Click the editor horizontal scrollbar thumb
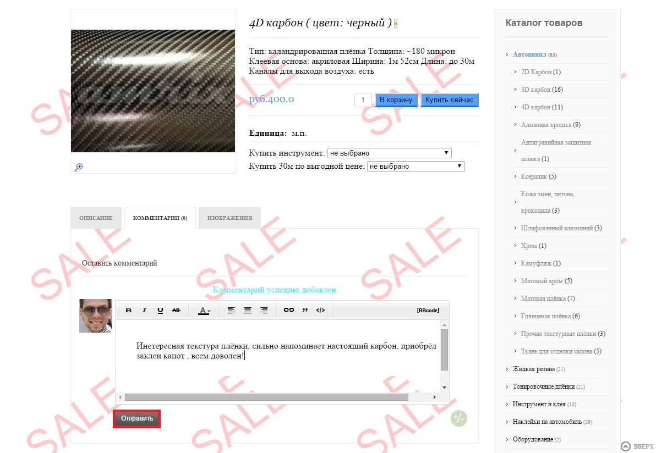This screenshot has height=453, width=667. click(267, 397)
